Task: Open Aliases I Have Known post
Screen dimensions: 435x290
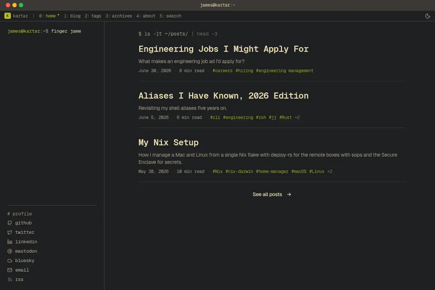Action: tap(223, 96)
